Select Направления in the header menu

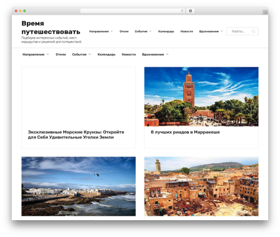(99, 31)
